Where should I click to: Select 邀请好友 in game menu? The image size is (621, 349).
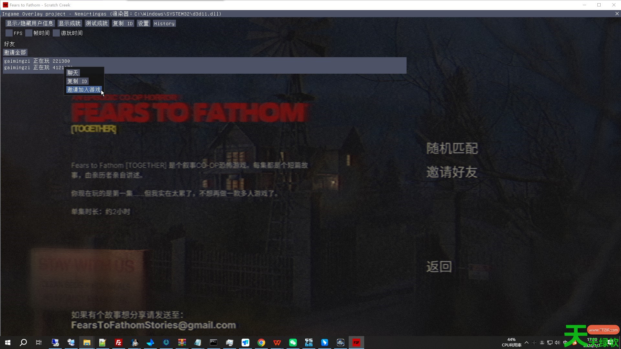coord(452,172)
